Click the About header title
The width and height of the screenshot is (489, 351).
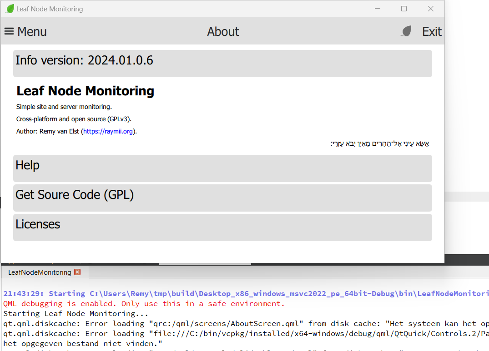tap(223, 31)
